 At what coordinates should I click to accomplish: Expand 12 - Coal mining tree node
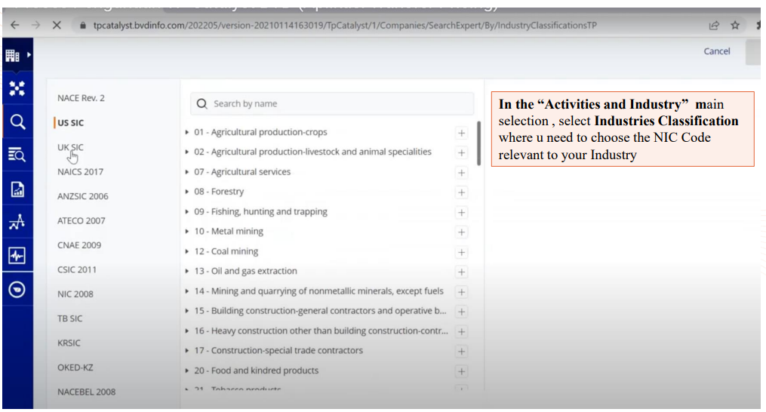click(187, 251)
